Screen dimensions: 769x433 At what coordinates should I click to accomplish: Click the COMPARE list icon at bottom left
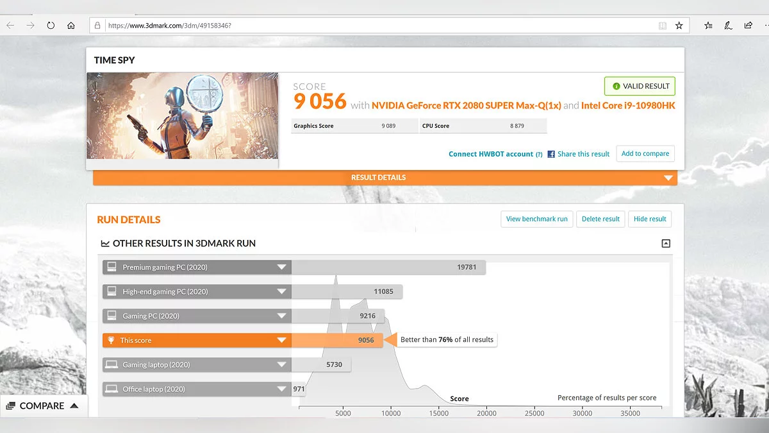(11, 405)
